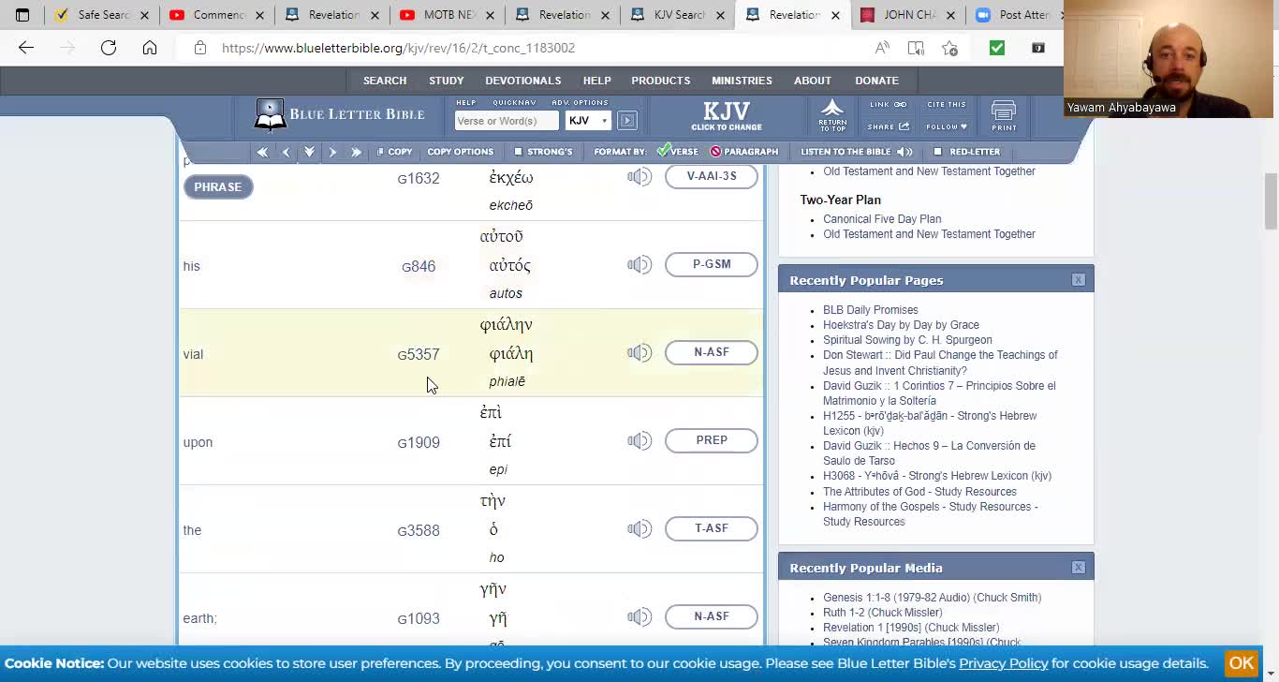Click the Share option

click(888, 126)
